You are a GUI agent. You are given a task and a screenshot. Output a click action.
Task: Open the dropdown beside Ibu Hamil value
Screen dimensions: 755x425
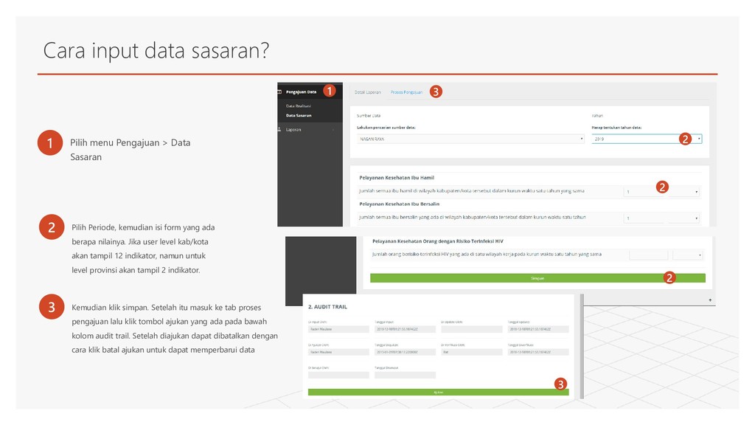(x=684, y=192)
